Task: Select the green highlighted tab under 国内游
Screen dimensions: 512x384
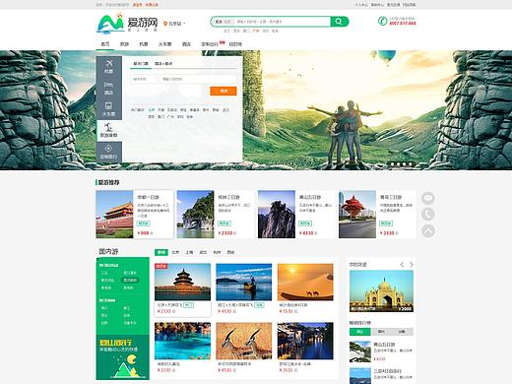Action: (x=161, y=252)
